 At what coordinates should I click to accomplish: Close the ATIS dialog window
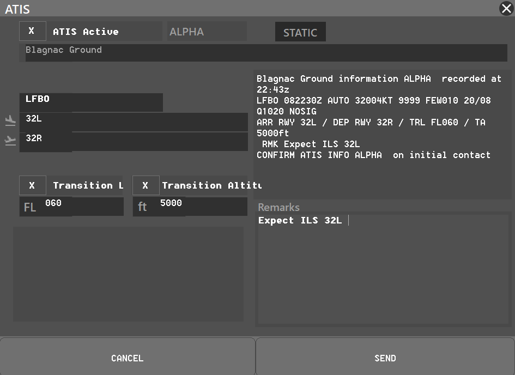(x=506, y=8)
